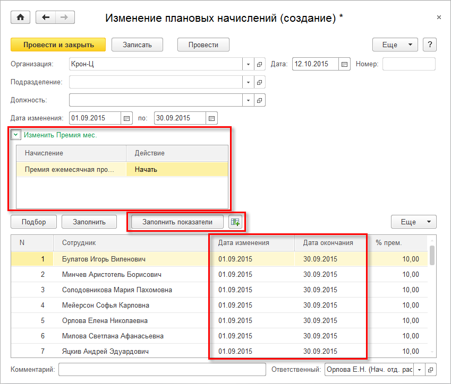Open the table's Еще menu
This screenshot has height=384, width=451.
(414, 222)
